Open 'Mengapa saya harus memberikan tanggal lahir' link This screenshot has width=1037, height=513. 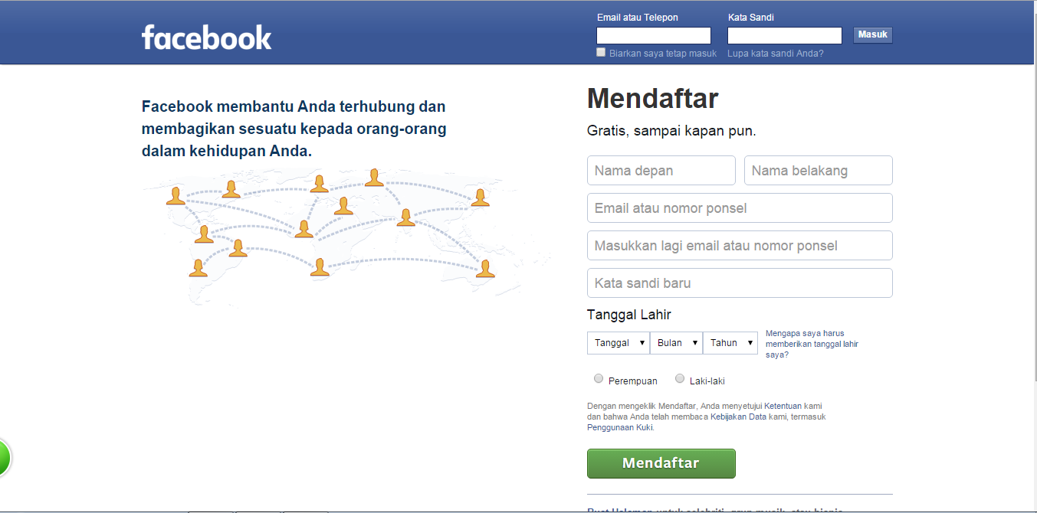pos(812,344)
